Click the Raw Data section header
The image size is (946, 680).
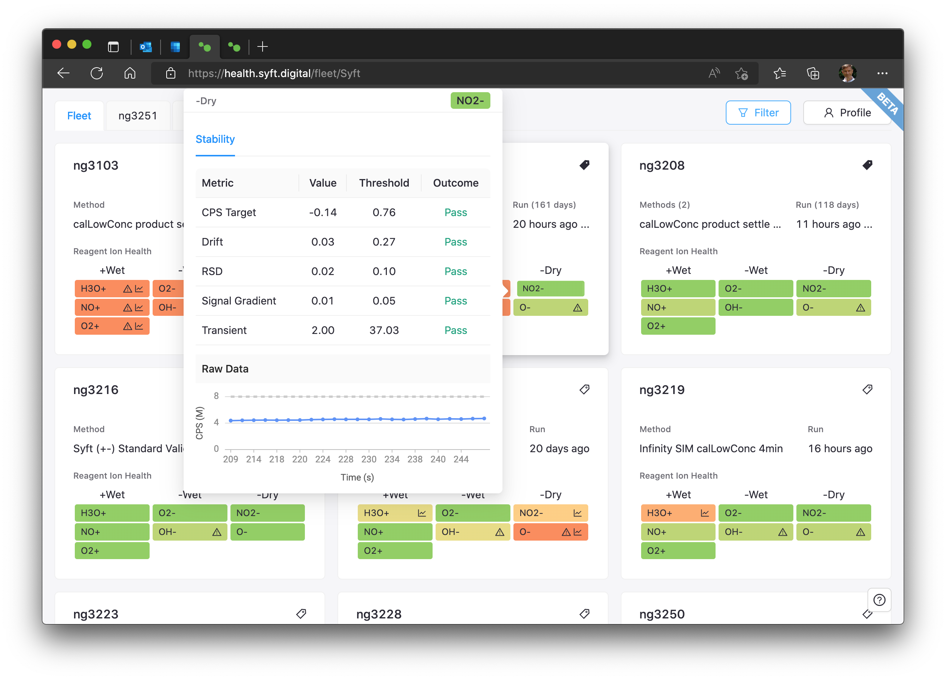tap(343, 369)
